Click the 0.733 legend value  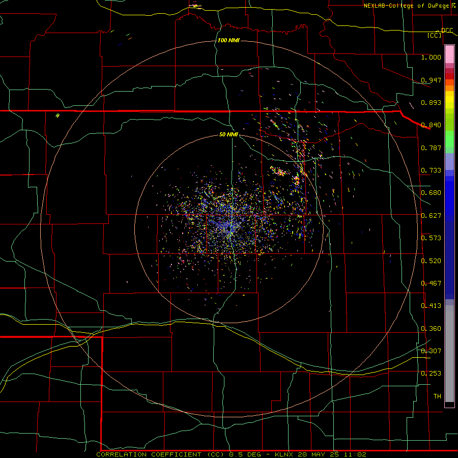[x=431, y=170]
